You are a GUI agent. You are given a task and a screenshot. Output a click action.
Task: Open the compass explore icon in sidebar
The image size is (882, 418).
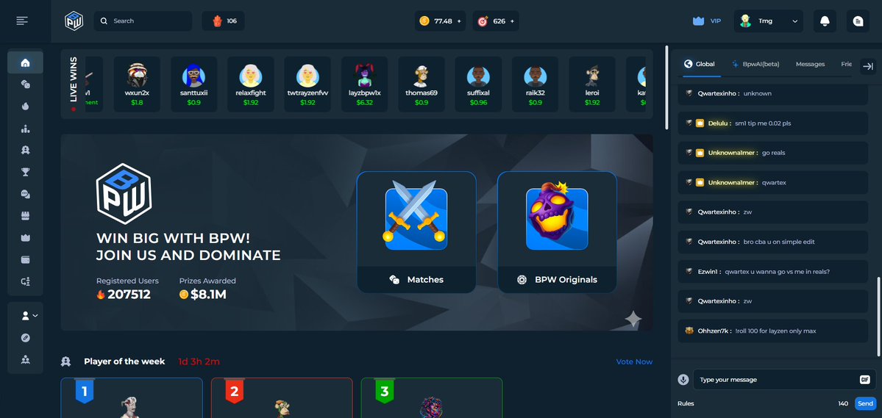click(25, 338)
